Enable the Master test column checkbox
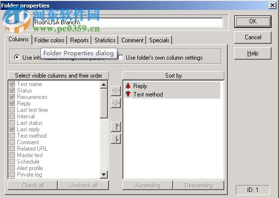Screen dimensions: 279x198 click(12, 155)
